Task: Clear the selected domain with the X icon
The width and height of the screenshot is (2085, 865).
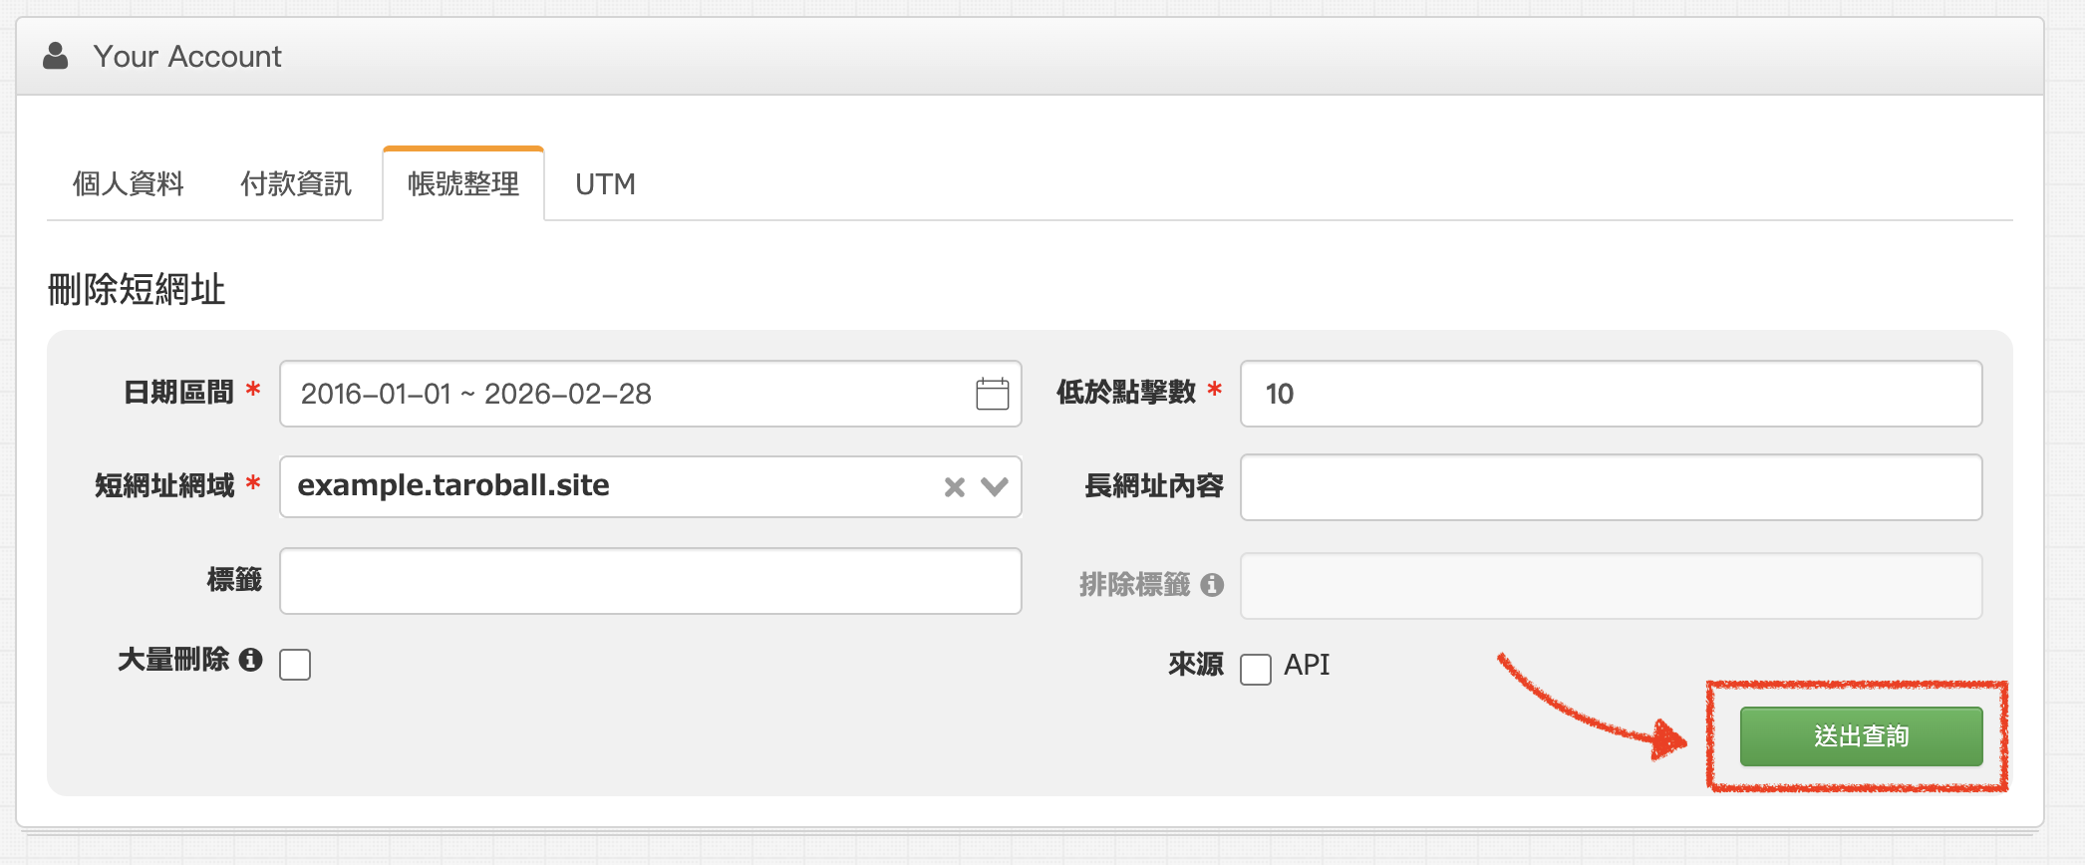Action: pos(954,486)
